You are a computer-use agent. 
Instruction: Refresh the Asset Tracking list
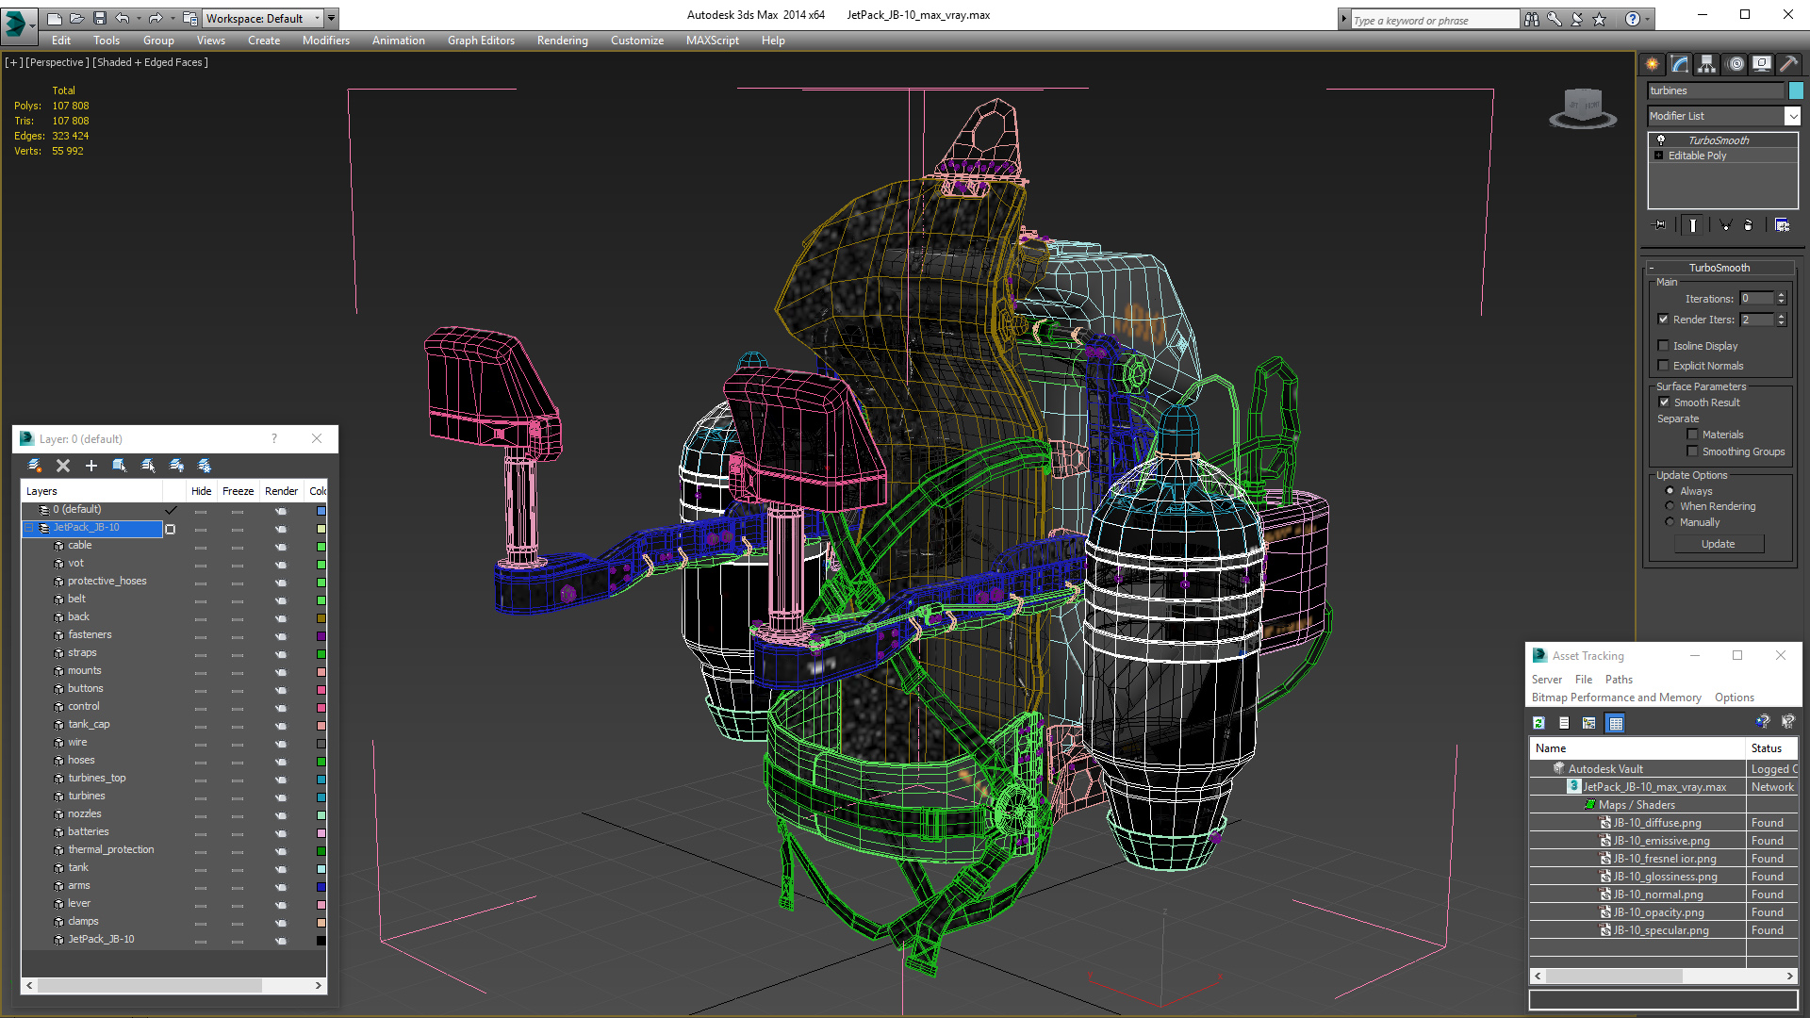pyautogui.click(x=1539, y=723)
